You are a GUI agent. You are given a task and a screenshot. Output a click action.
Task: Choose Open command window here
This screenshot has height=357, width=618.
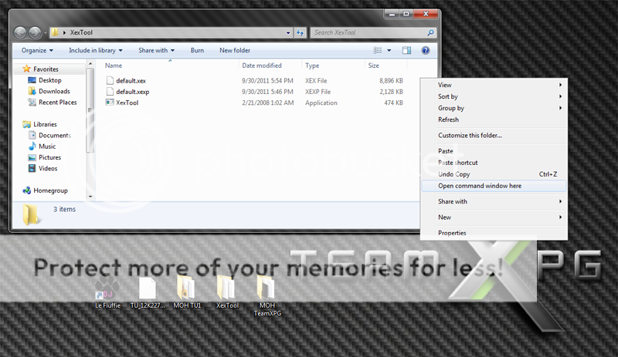click(480, 186)
